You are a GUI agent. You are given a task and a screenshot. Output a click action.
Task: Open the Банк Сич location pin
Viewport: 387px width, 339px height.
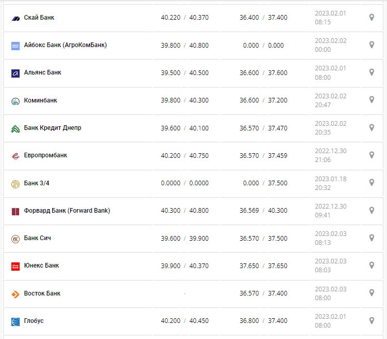(371, 238)
